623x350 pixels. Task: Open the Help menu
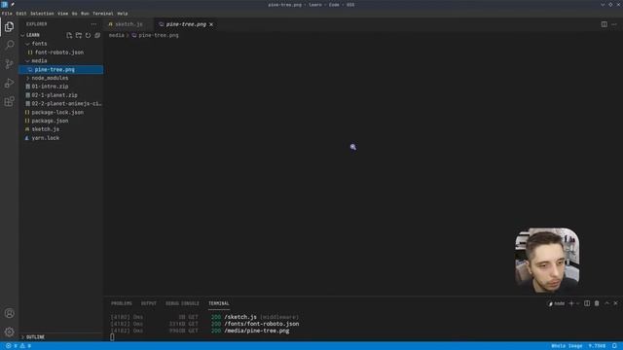[123, 14]
